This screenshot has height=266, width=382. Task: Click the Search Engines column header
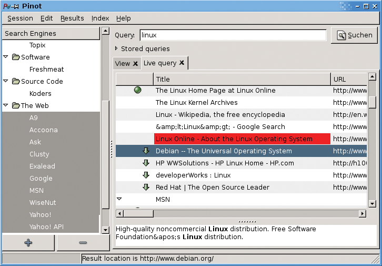pos(51,33)
